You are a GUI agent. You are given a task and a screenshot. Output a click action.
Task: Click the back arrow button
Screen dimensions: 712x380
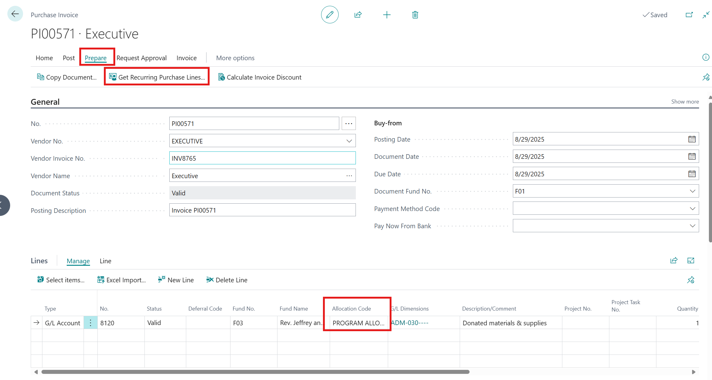click(15, 14)
